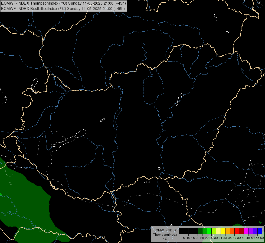Screen dimensions: 265x243
Task: Select the lime 29–30 legend swatch
Action: (x=214, y=231)
